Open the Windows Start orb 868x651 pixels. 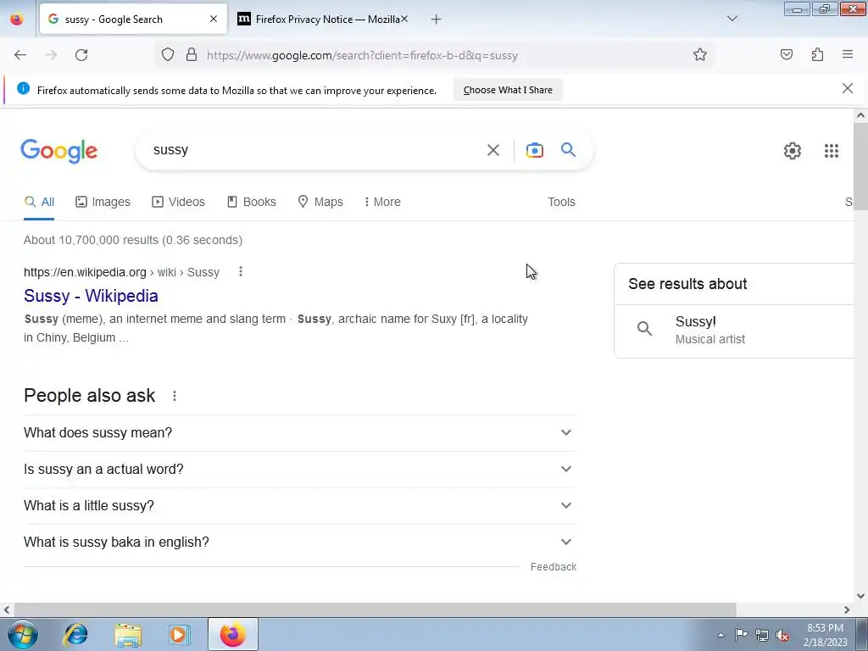point(23,634)
